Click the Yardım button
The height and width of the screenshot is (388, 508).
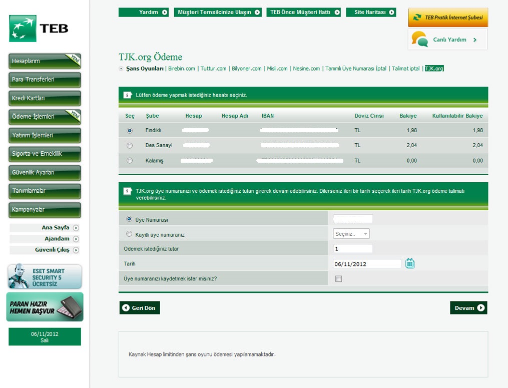coord(144,13)
